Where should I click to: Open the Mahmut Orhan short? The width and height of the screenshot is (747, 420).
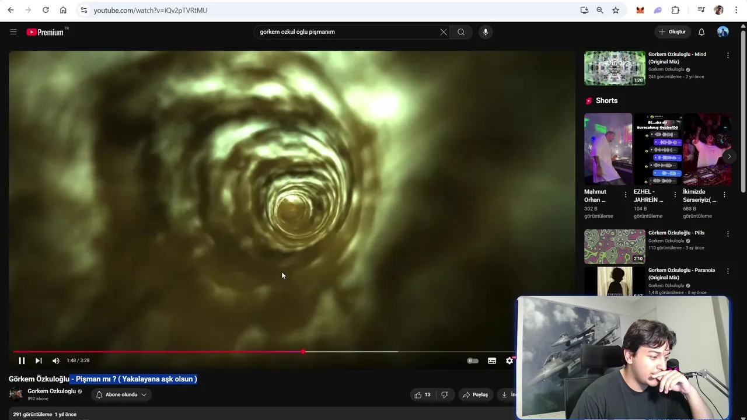pyautogui.click(x=608, y=149)
